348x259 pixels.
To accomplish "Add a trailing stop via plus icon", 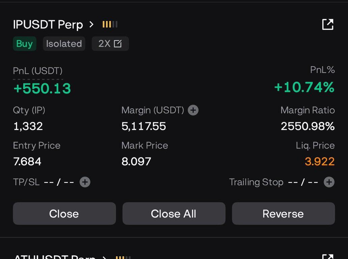I will (x=329, y=182).
